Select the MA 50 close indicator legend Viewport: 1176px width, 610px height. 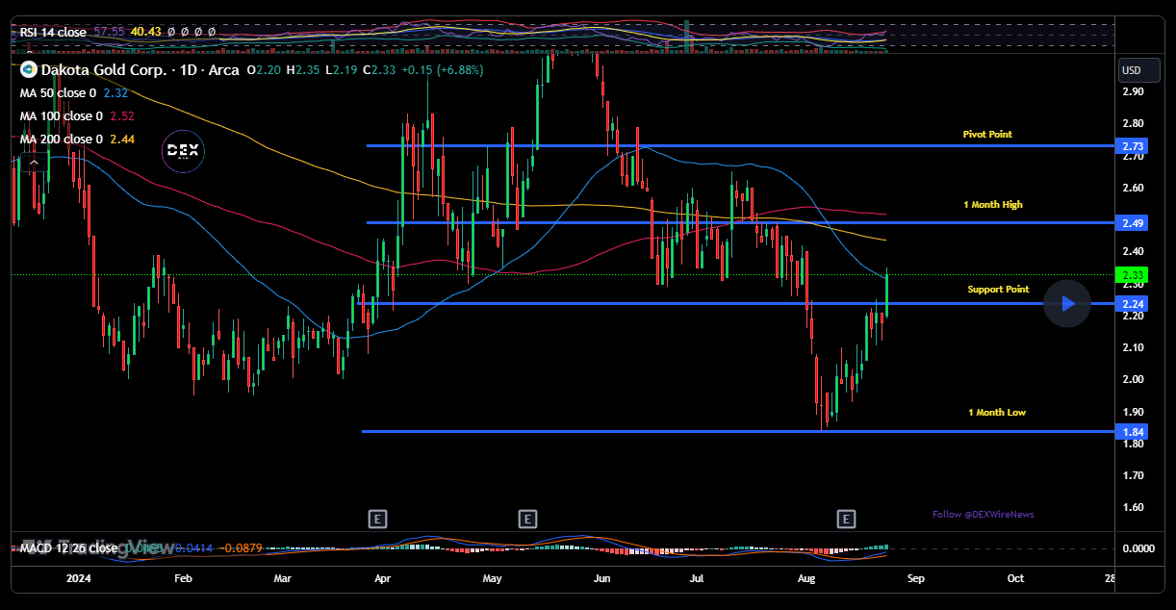click(58, 93)
